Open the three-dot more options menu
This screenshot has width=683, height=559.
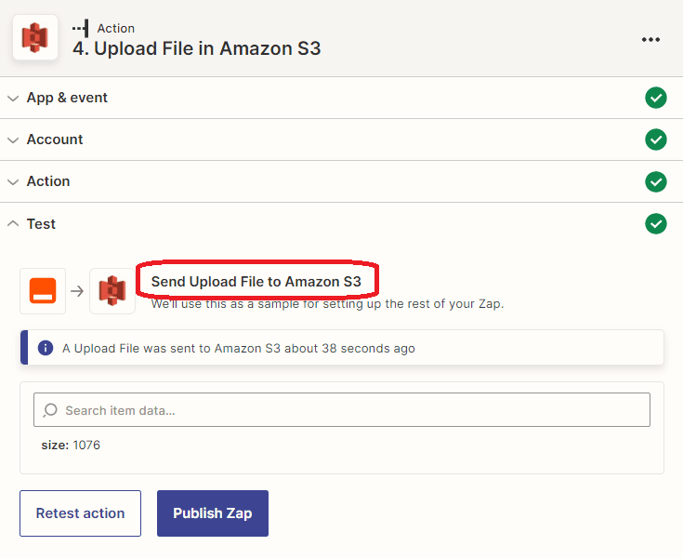(x=650, y=39)
